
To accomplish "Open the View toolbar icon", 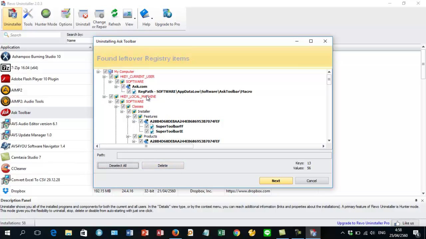I will (x=129, y=18).
